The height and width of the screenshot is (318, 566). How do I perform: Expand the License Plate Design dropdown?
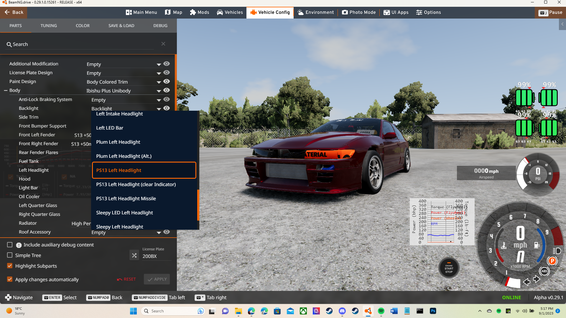point(159,73)
